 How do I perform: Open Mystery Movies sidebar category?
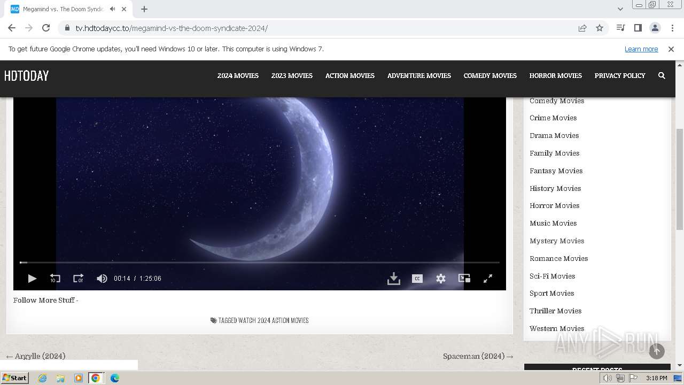point(557,241)
